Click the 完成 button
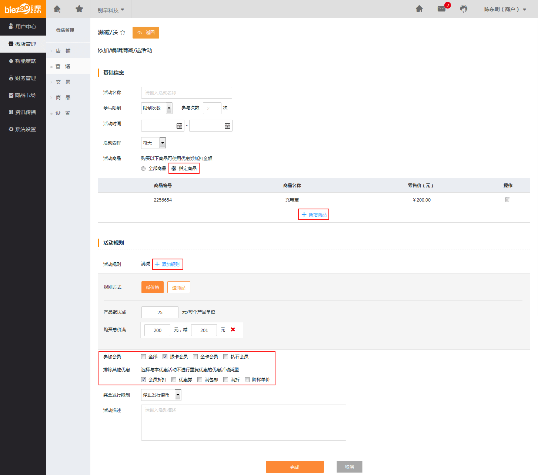Screen dimensions: 538x475 click(295, 467)
